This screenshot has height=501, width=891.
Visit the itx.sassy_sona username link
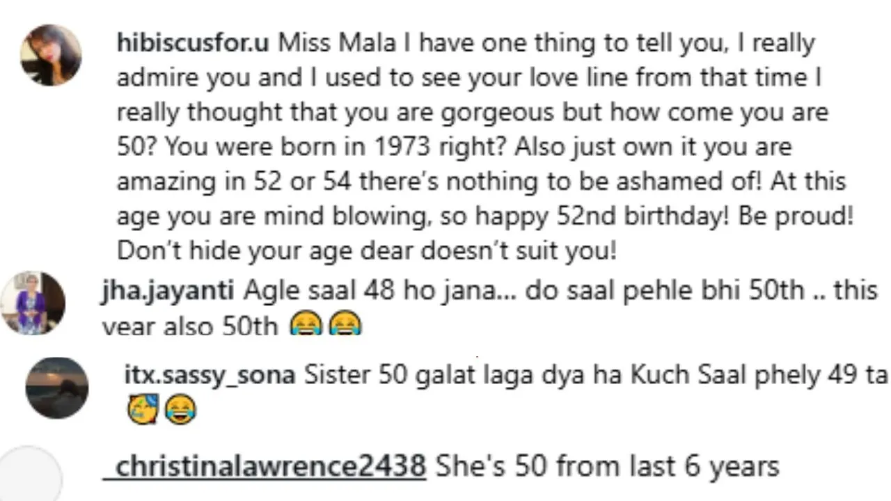click(x=209, y=375)
